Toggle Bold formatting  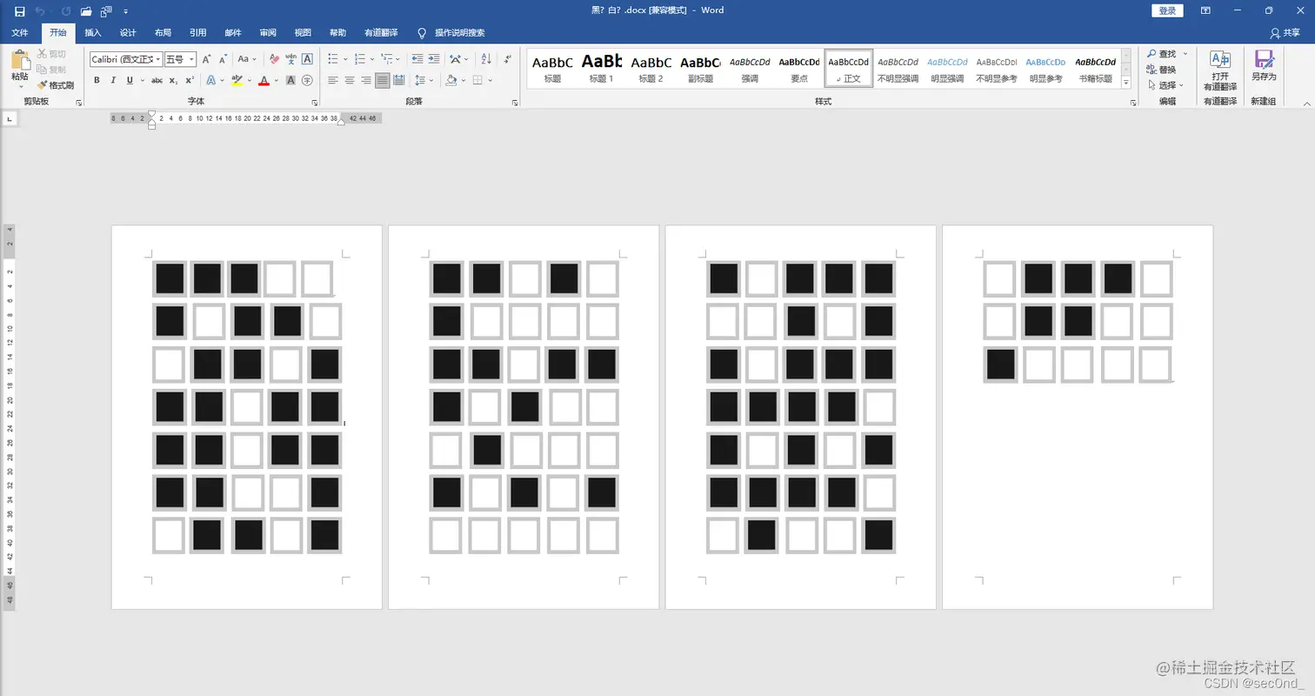tap(97, 80)
